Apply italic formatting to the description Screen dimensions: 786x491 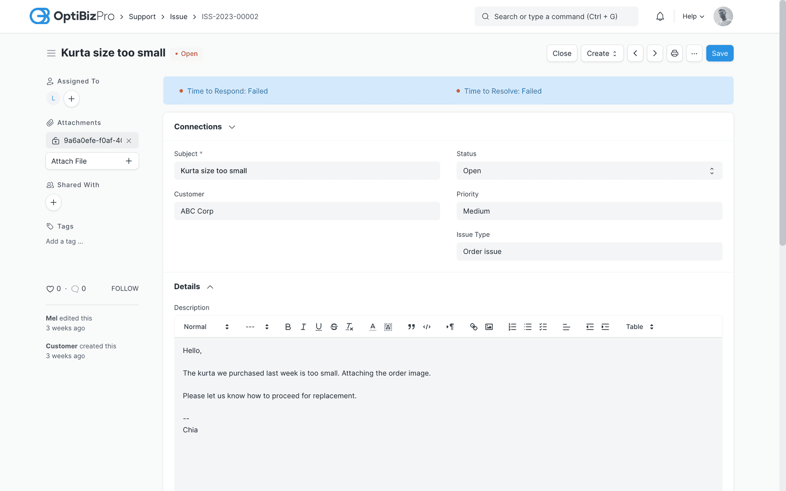coord(303,326)
